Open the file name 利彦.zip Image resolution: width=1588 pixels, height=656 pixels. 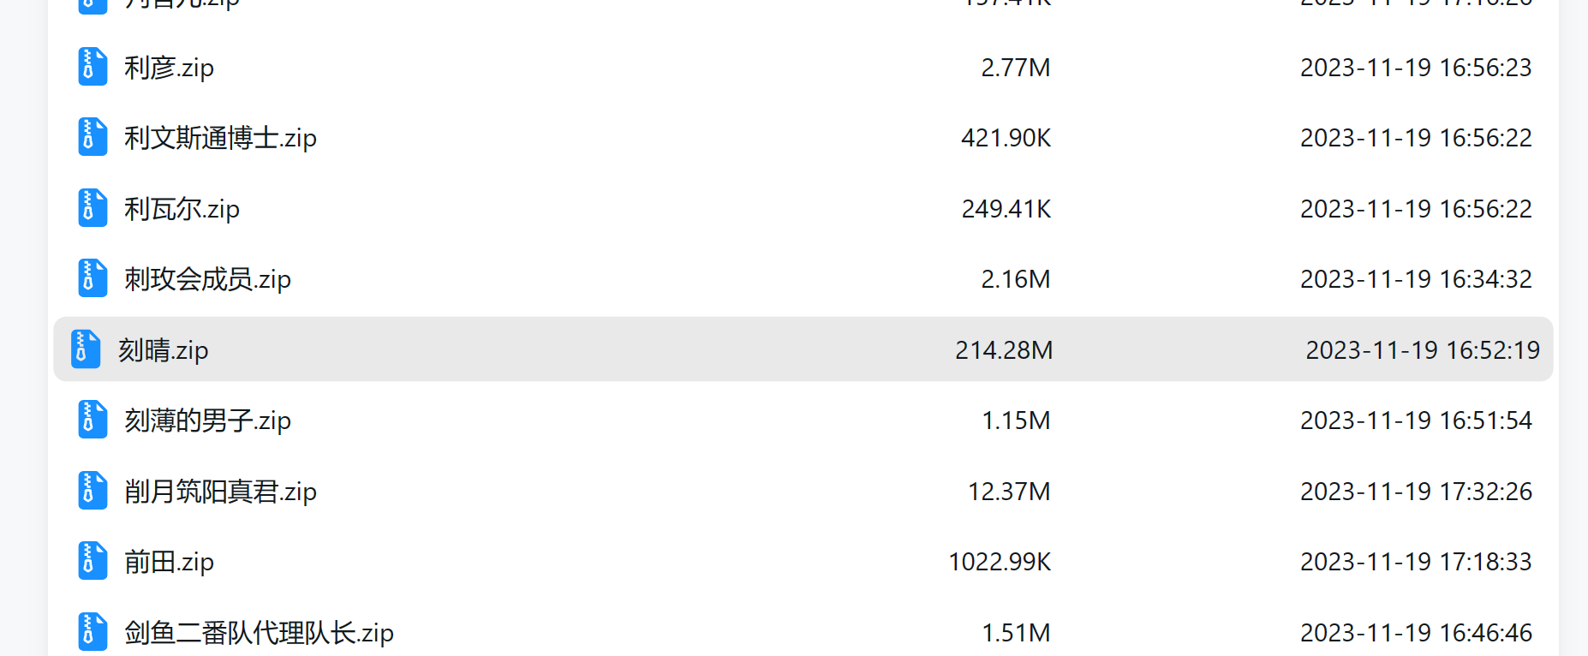pyautogui.click(x=169, y=68)
